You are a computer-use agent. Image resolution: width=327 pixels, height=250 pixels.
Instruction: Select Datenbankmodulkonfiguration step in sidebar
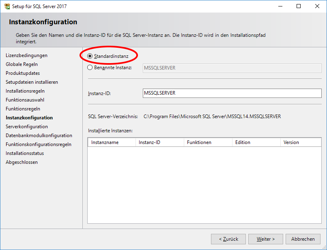tap(39, 136)
